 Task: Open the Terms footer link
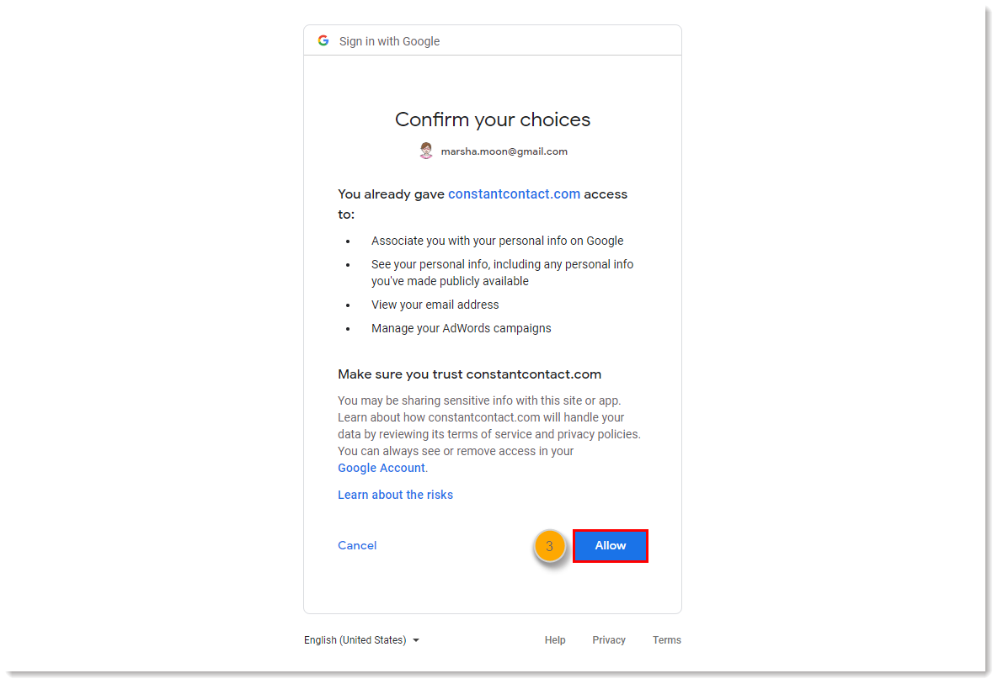(x=667, y=640)
